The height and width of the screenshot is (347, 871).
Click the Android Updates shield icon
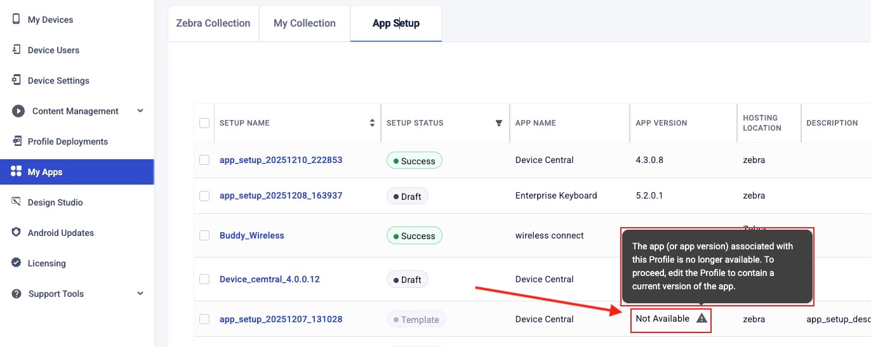tap(16, 233)
